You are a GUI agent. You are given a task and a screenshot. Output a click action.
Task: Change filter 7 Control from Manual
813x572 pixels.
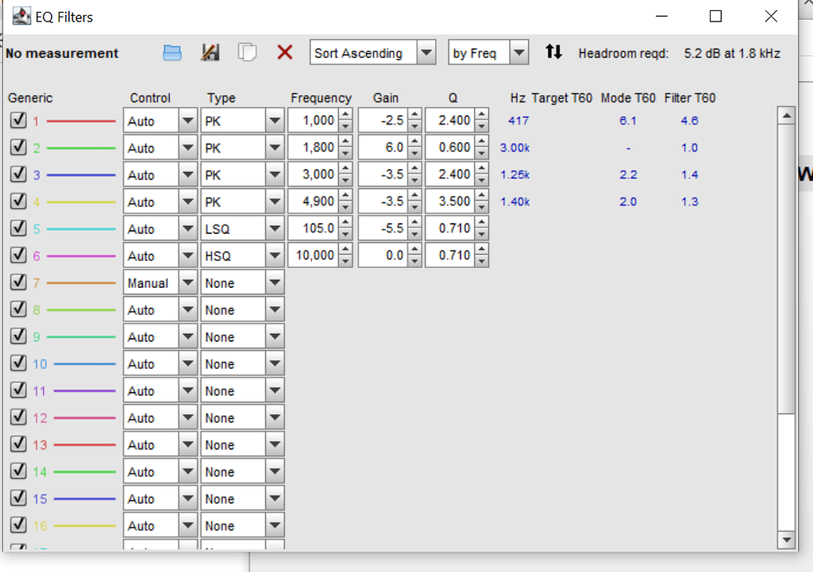click(x=187, y=282)
